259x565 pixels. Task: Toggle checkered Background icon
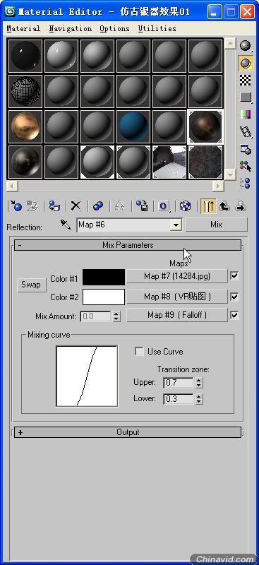(x=246, y=81)
